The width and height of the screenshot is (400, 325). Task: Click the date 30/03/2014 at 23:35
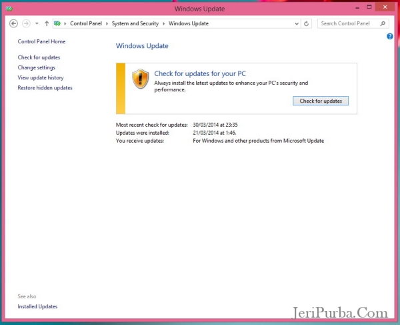point(215,125)
